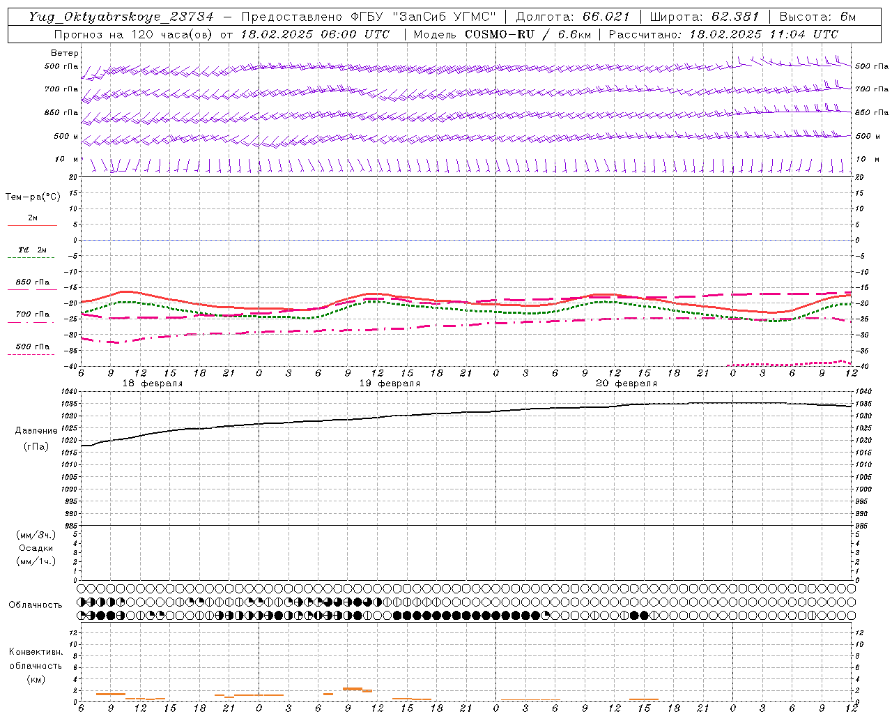
Task: Click the Td 2м dew point legend label
Action: [x=33, y=250]
